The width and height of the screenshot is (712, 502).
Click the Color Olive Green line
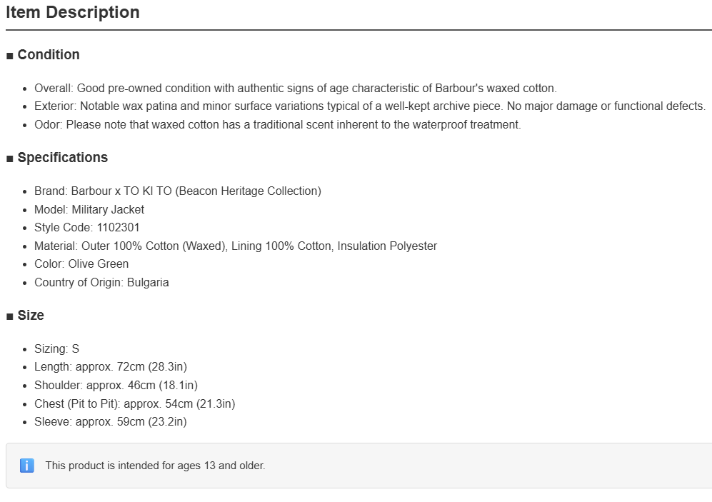81,264
